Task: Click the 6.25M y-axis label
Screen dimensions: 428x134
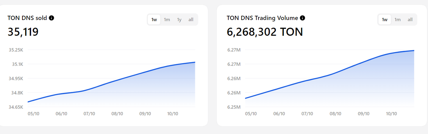Action: pyautogui.click(x=234, y=107)
